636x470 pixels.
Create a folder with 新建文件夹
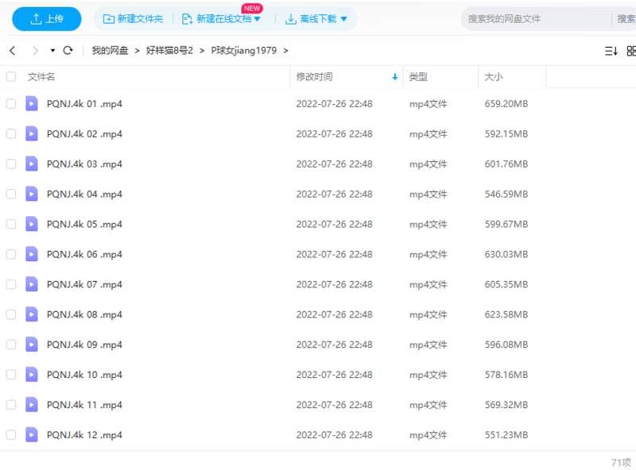133,19
